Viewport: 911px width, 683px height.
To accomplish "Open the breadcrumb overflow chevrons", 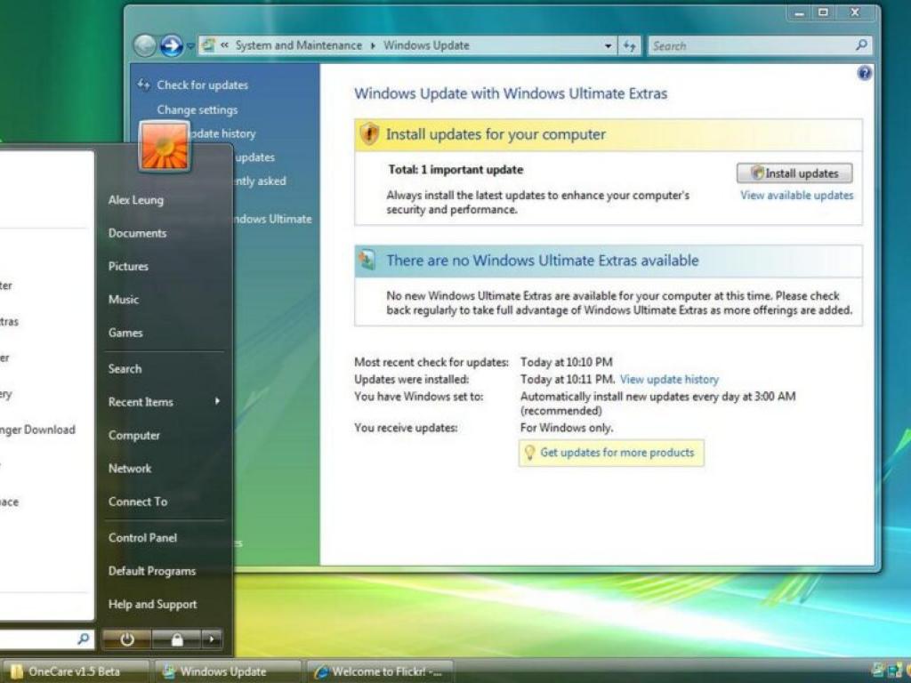I will (x=224, y=45).
